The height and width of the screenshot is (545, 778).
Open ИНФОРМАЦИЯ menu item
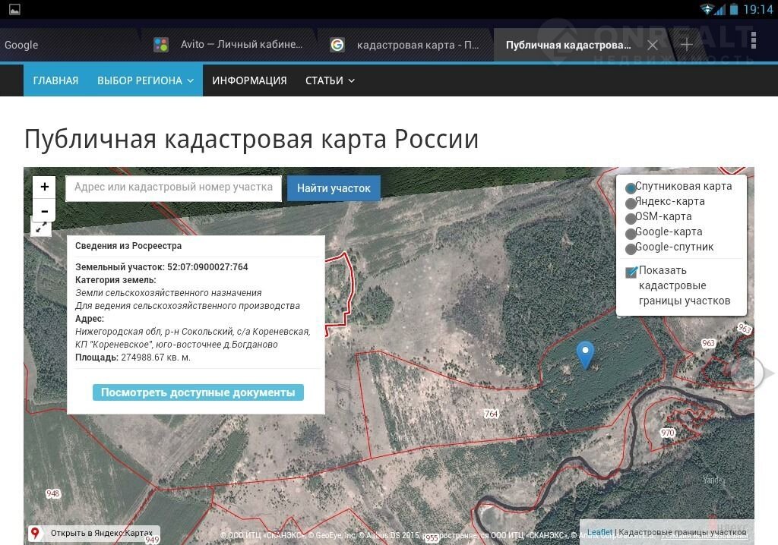tap(249, 80)
